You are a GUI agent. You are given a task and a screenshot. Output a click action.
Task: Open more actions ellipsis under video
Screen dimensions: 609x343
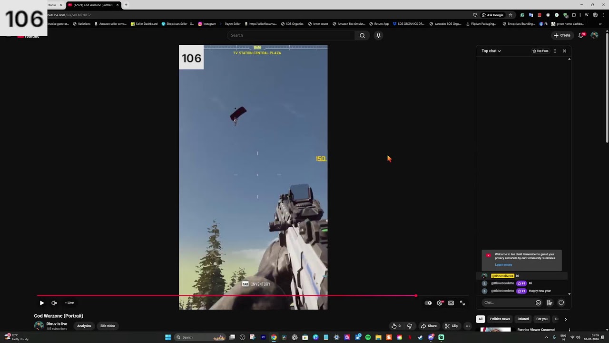click(468, 326)
